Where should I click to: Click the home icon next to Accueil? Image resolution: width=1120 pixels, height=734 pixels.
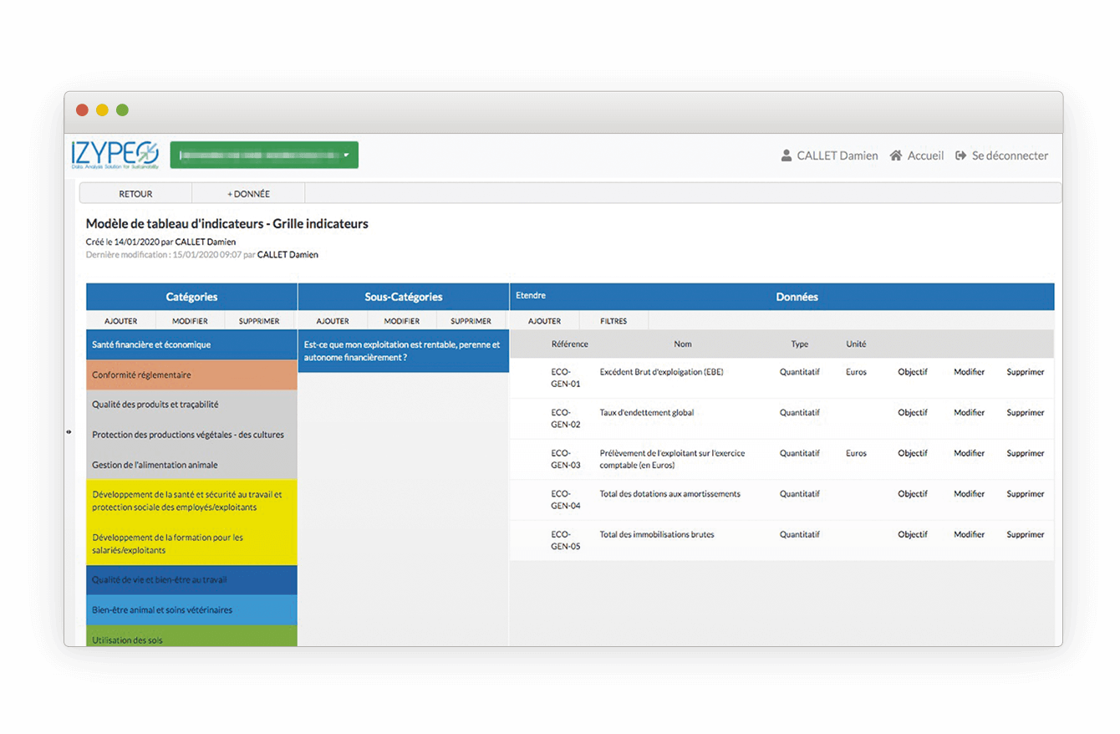click(896, 155)
